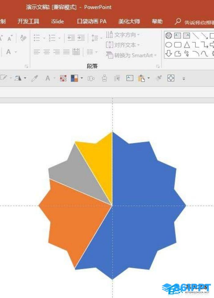Screen dimensions: 214x298
Task: Click the bulleted list icon
Action: point(37,38)
